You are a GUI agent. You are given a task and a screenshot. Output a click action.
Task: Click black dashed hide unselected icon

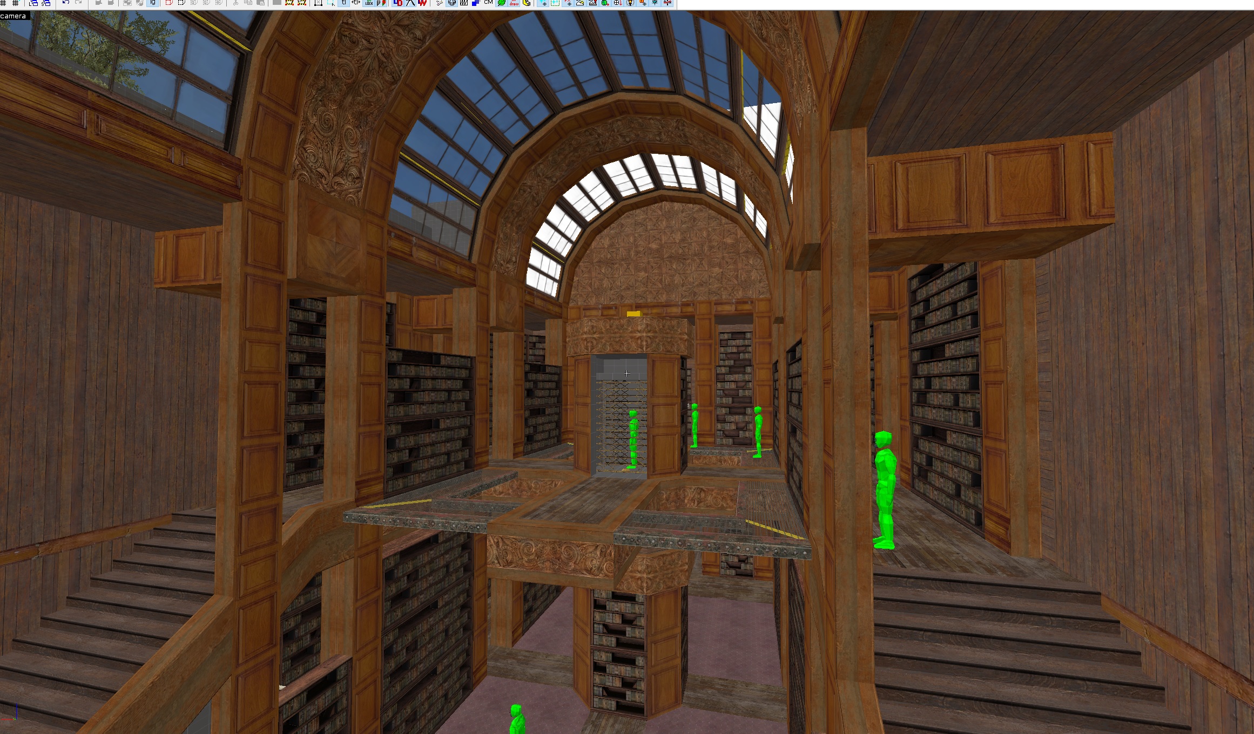click(x=181, y=3)
